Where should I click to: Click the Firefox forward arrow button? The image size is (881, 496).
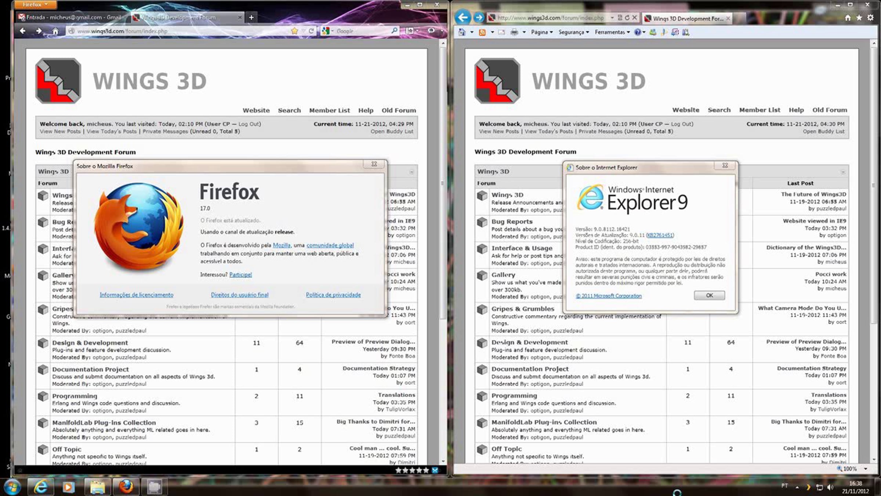tap(39, 31)
